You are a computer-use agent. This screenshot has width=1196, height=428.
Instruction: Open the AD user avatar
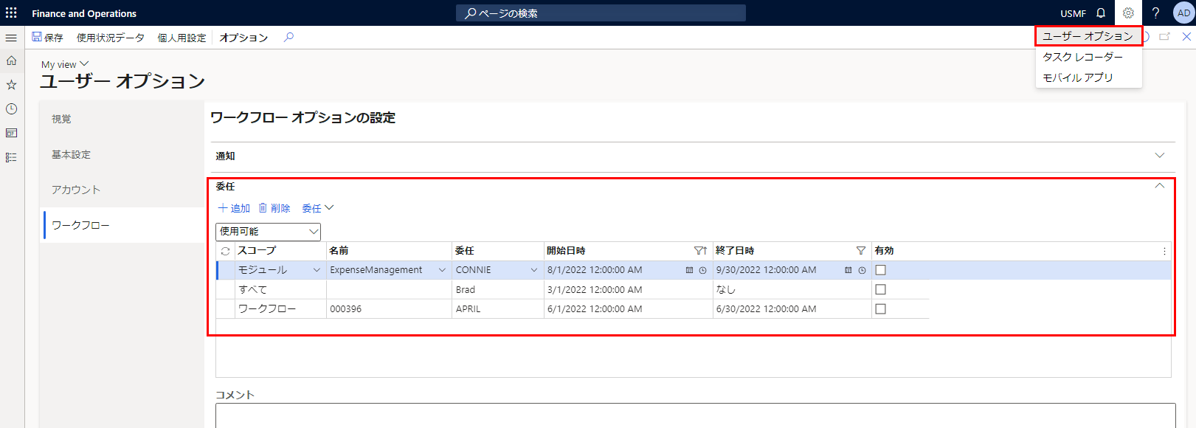coord(1183,13)
